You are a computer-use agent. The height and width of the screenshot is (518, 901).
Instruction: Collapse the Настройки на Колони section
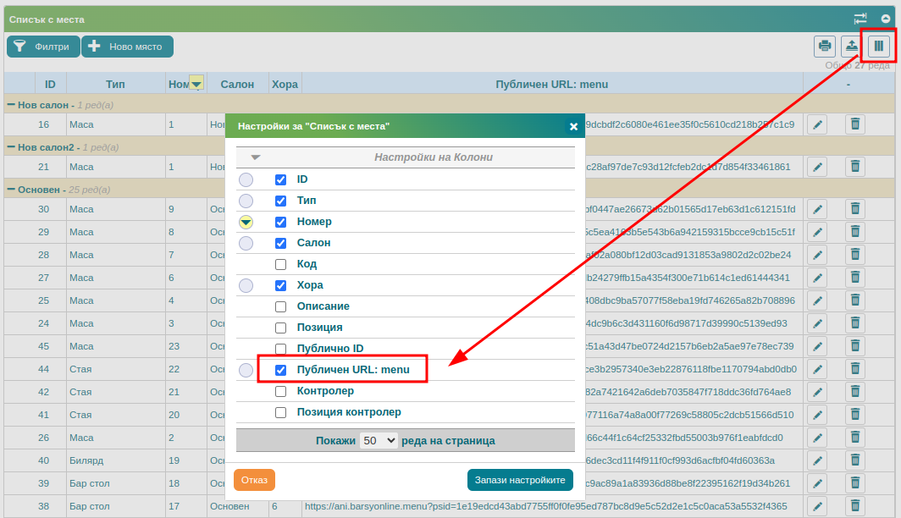[256, 157]
